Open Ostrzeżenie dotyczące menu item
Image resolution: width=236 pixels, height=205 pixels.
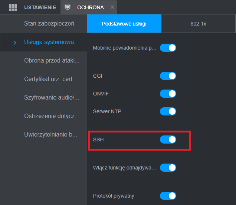click(x=52, y=116)
